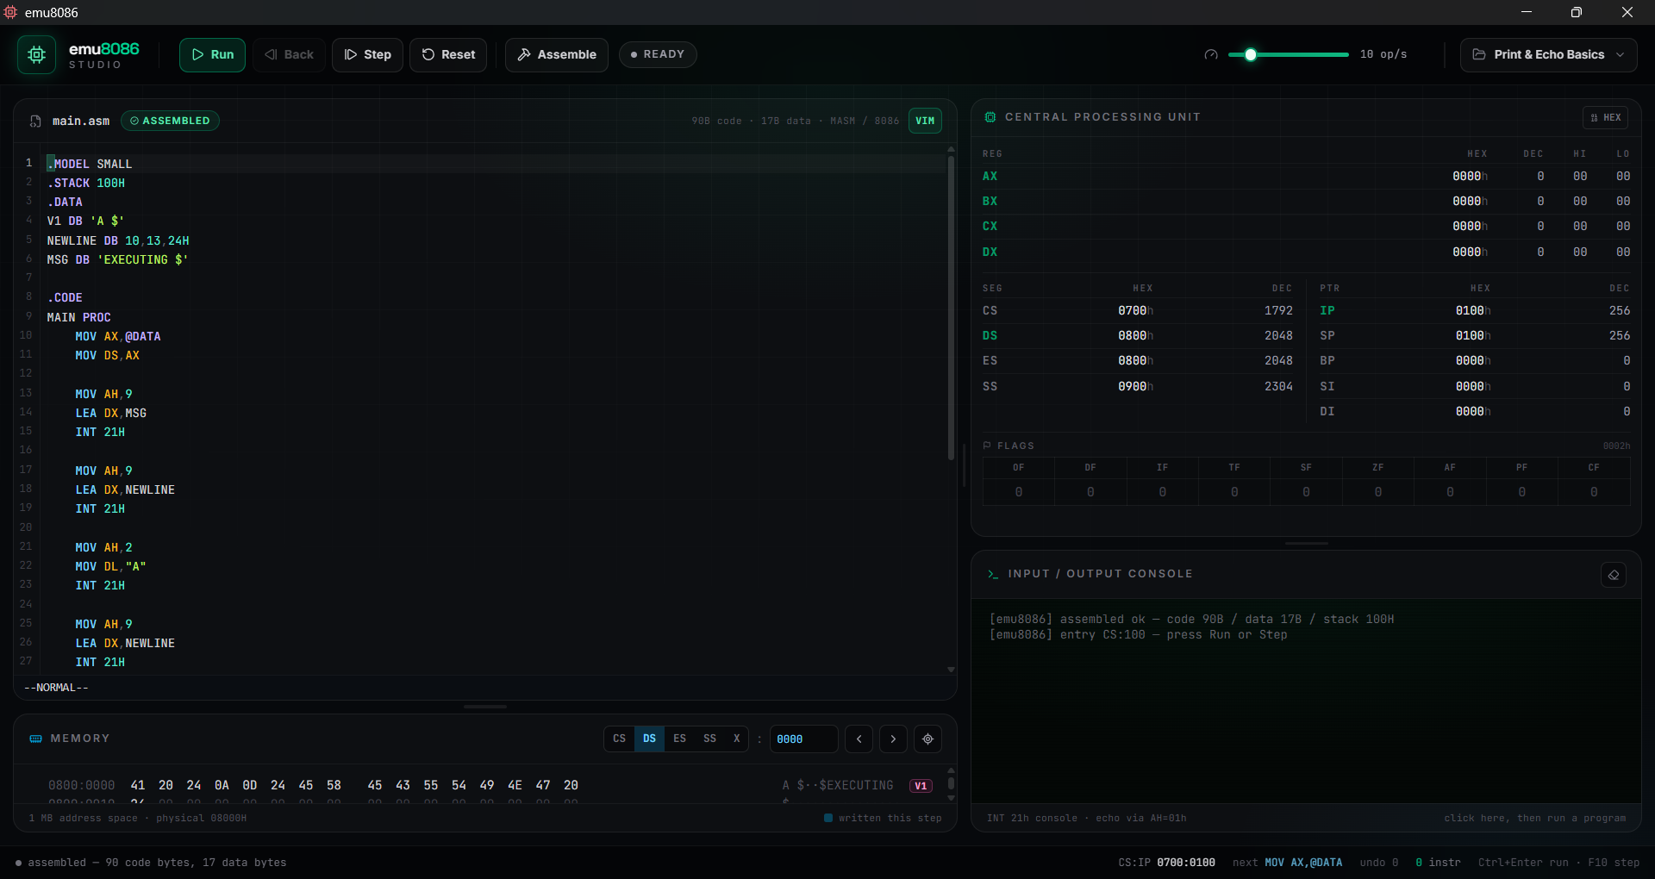Click the DS segment register row
1655x879 pixels.
pyautogui.click(x=1138, y=336)
